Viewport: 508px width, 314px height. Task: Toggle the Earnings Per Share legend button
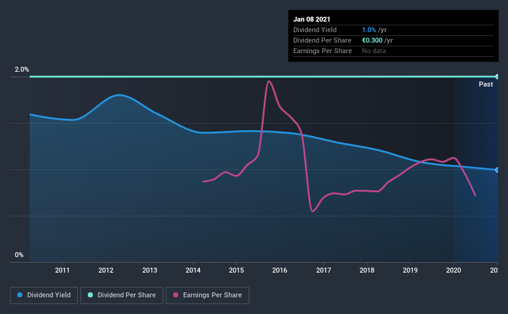[207, 295]
